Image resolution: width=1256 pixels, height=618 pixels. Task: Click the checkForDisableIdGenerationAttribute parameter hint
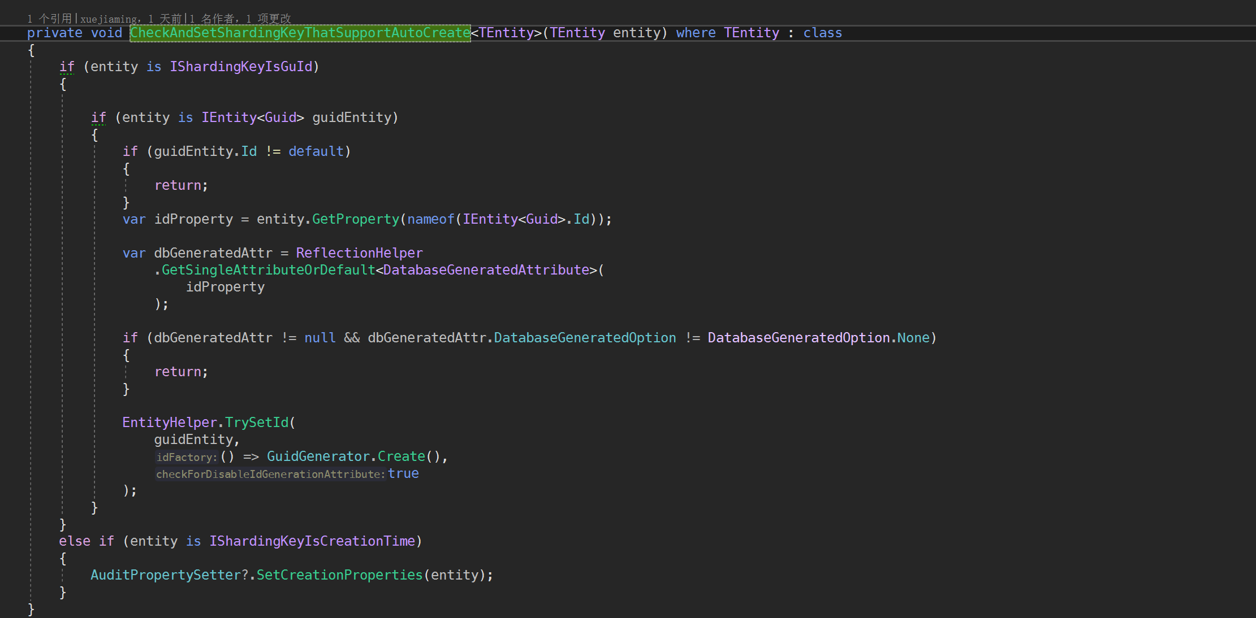tap(270, 474)
